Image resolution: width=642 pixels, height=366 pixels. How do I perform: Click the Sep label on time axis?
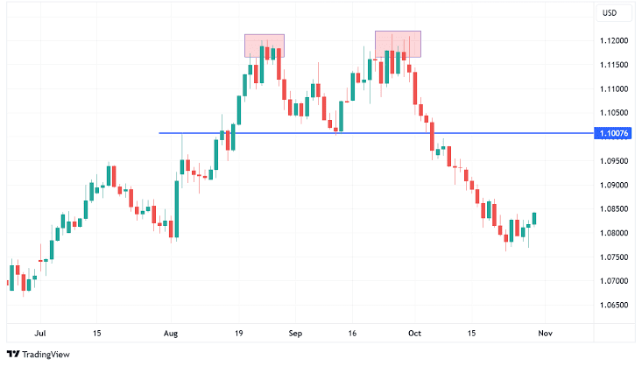(x=295, y=334)
